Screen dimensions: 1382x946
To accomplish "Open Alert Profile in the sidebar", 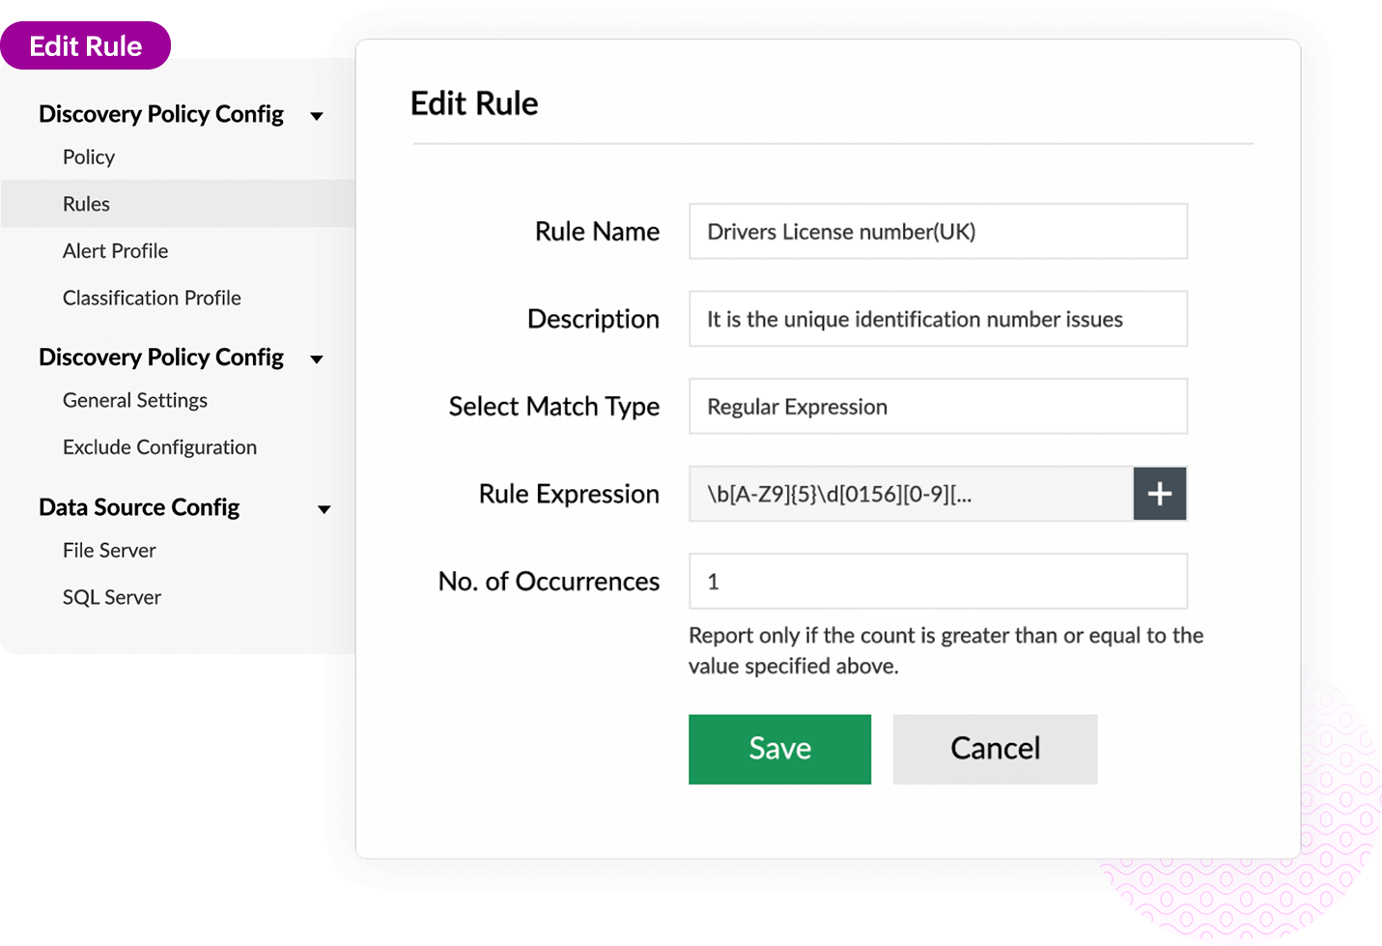I will 115,251.
